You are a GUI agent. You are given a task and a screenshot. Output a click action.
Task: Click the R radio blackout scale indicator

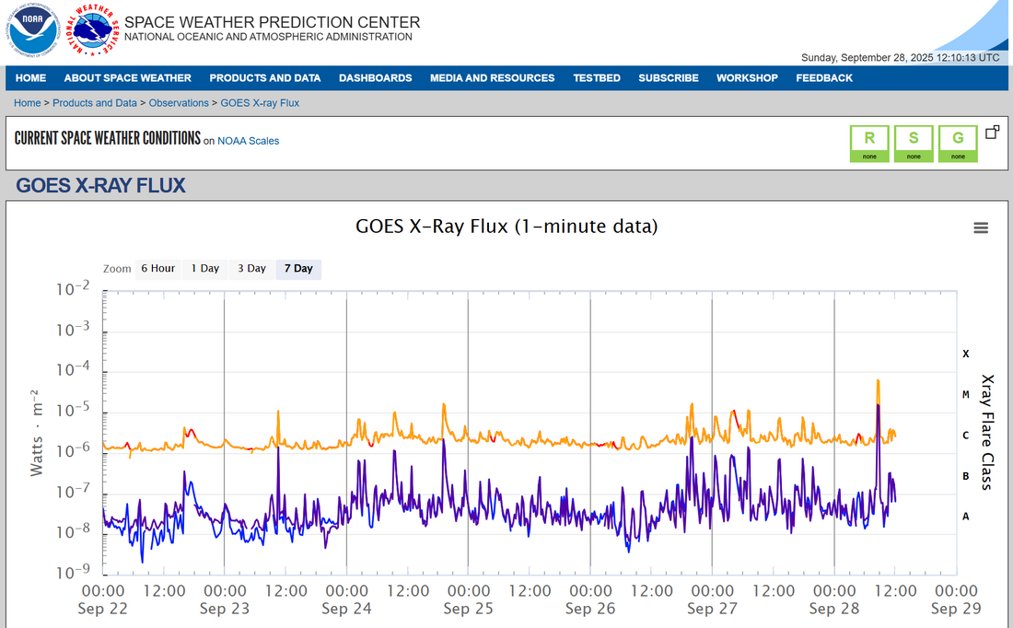[x=869, y=144]
